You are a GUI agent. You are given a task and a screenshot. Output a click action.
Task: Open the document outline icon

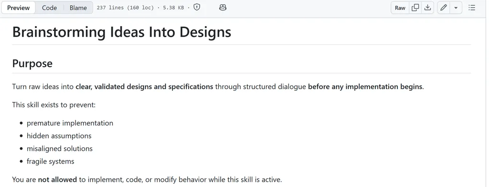[472, 8]
